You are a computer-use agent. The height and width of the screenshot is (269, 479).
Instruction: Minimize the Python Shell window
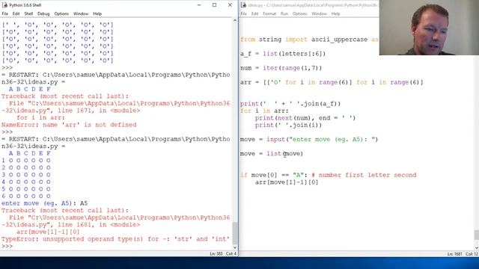(199, 5)
